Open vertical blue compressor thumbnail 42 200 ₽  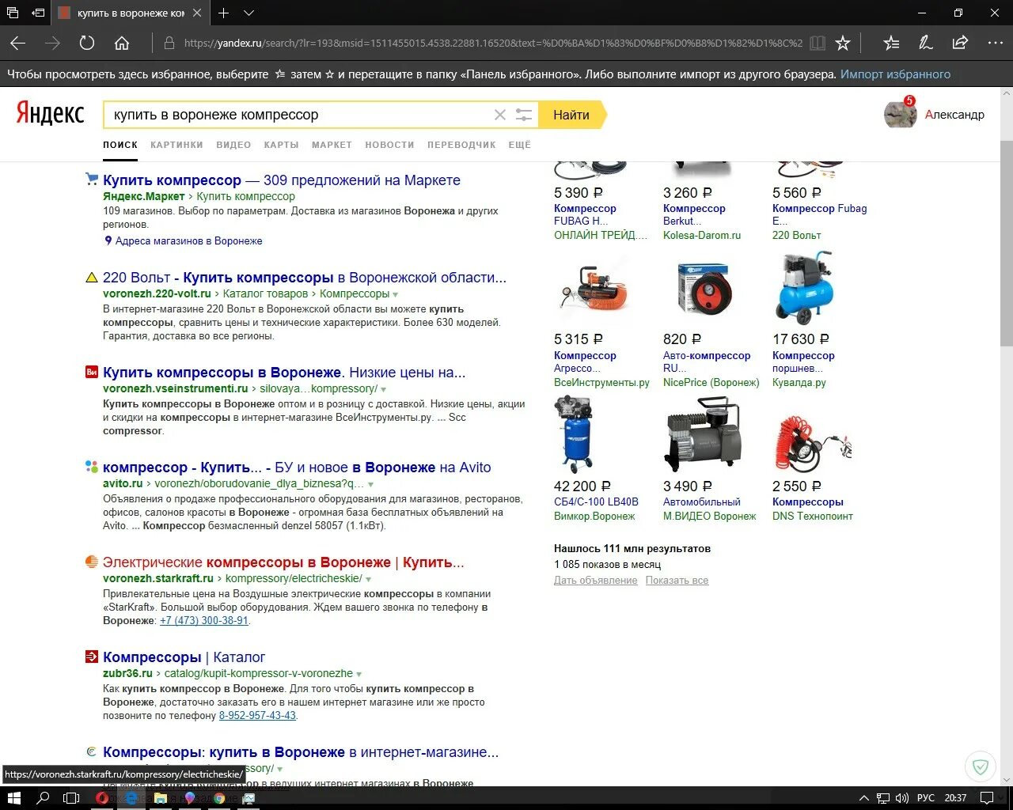[575, 435]
